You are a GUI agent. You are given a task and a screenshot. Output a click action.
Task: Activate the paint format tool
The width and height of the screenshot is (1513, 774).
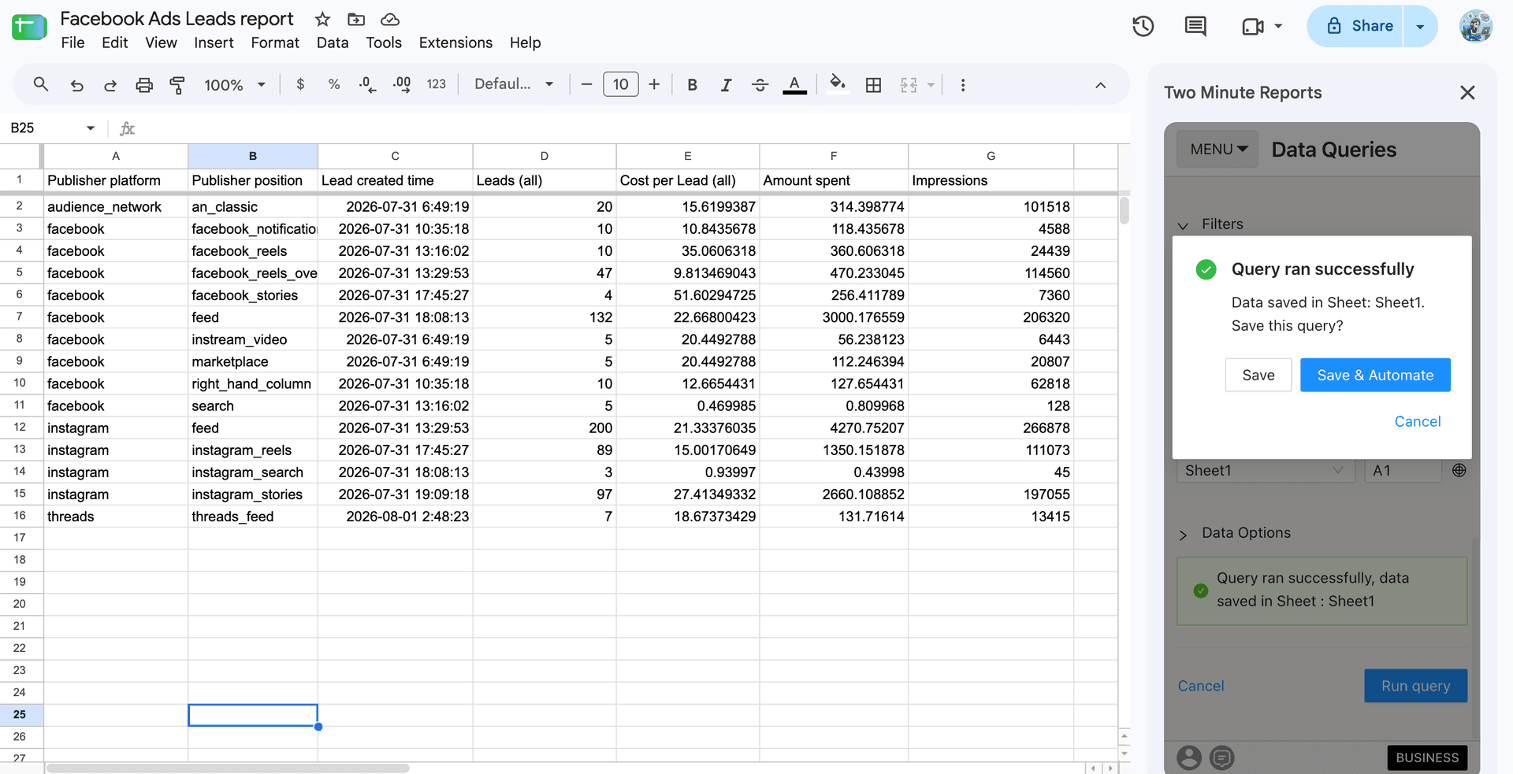coord(178,85)
